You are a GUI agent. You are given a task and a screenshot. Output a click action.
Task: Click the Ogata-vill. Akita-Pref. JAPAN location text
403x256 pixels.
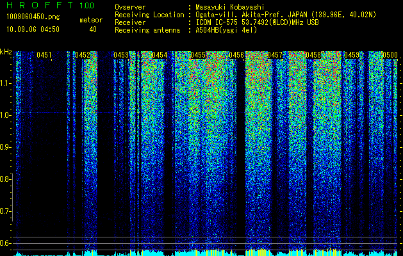tap(286, 15)
